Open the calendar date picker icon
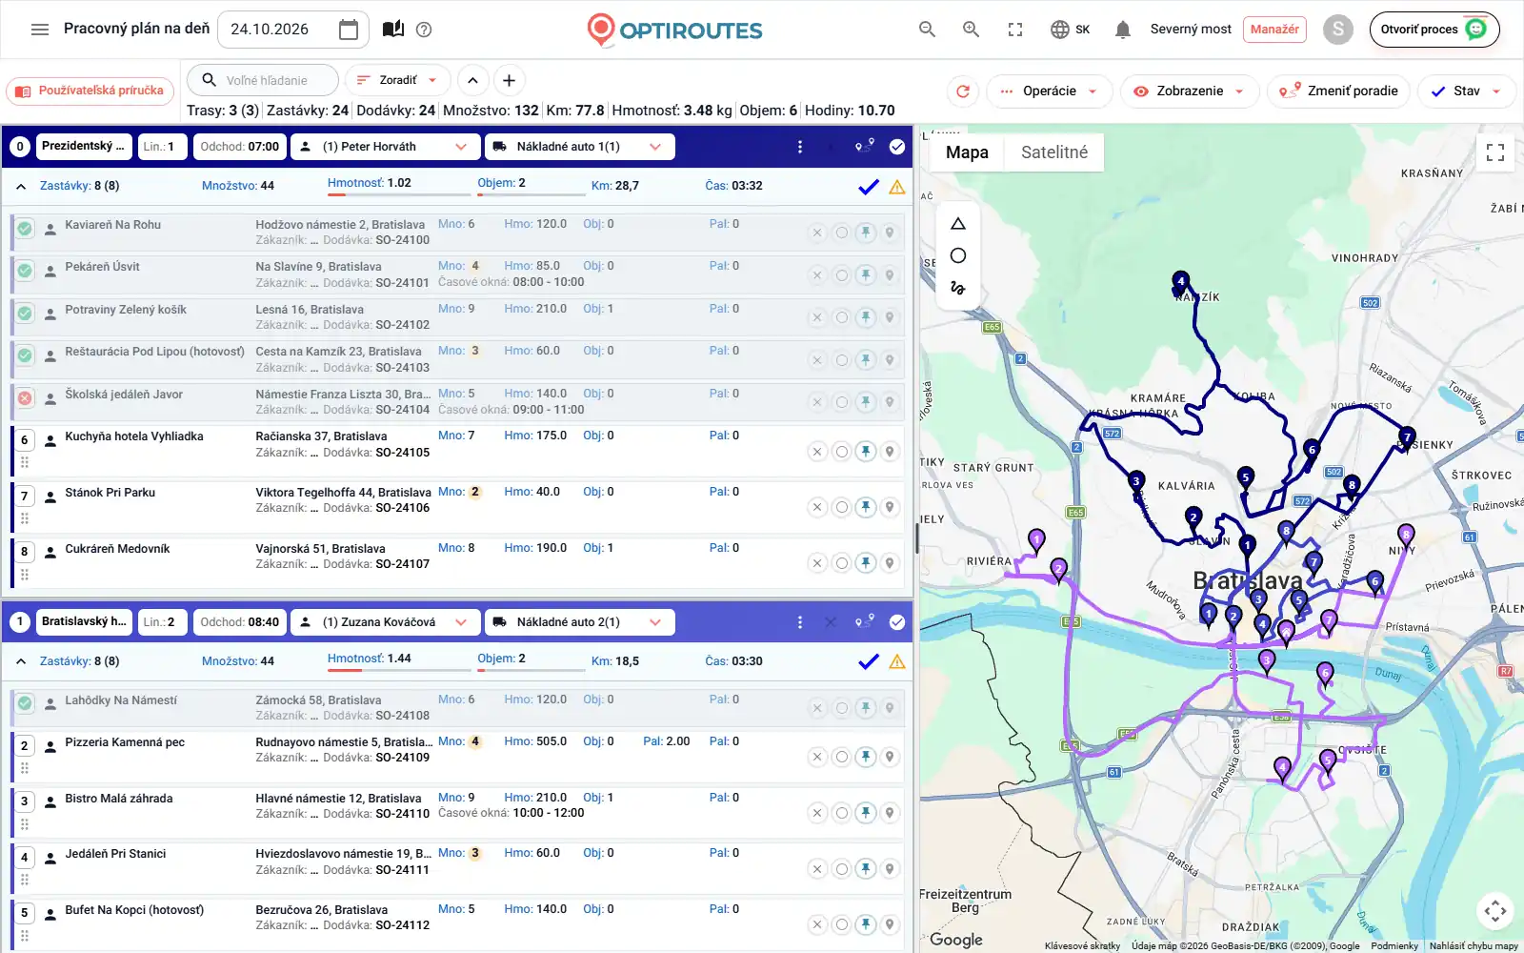 [x=349, y=30]
